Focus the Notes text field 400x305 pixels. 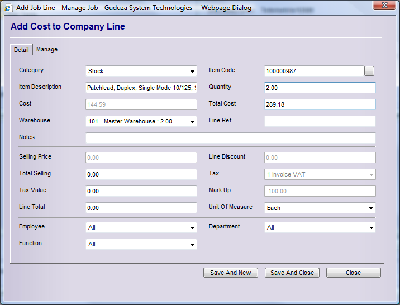tap(230, 138)
